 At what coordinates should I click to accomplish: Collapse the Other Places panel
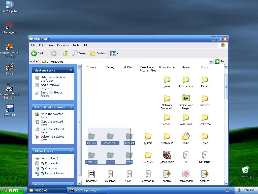pos(71,151)
